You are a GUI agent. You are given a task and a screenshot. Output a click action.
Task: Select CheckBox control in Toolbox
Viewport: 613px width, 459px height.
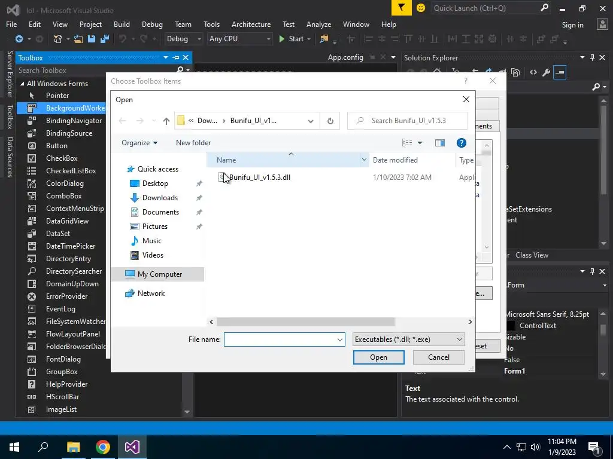[62, 158]
